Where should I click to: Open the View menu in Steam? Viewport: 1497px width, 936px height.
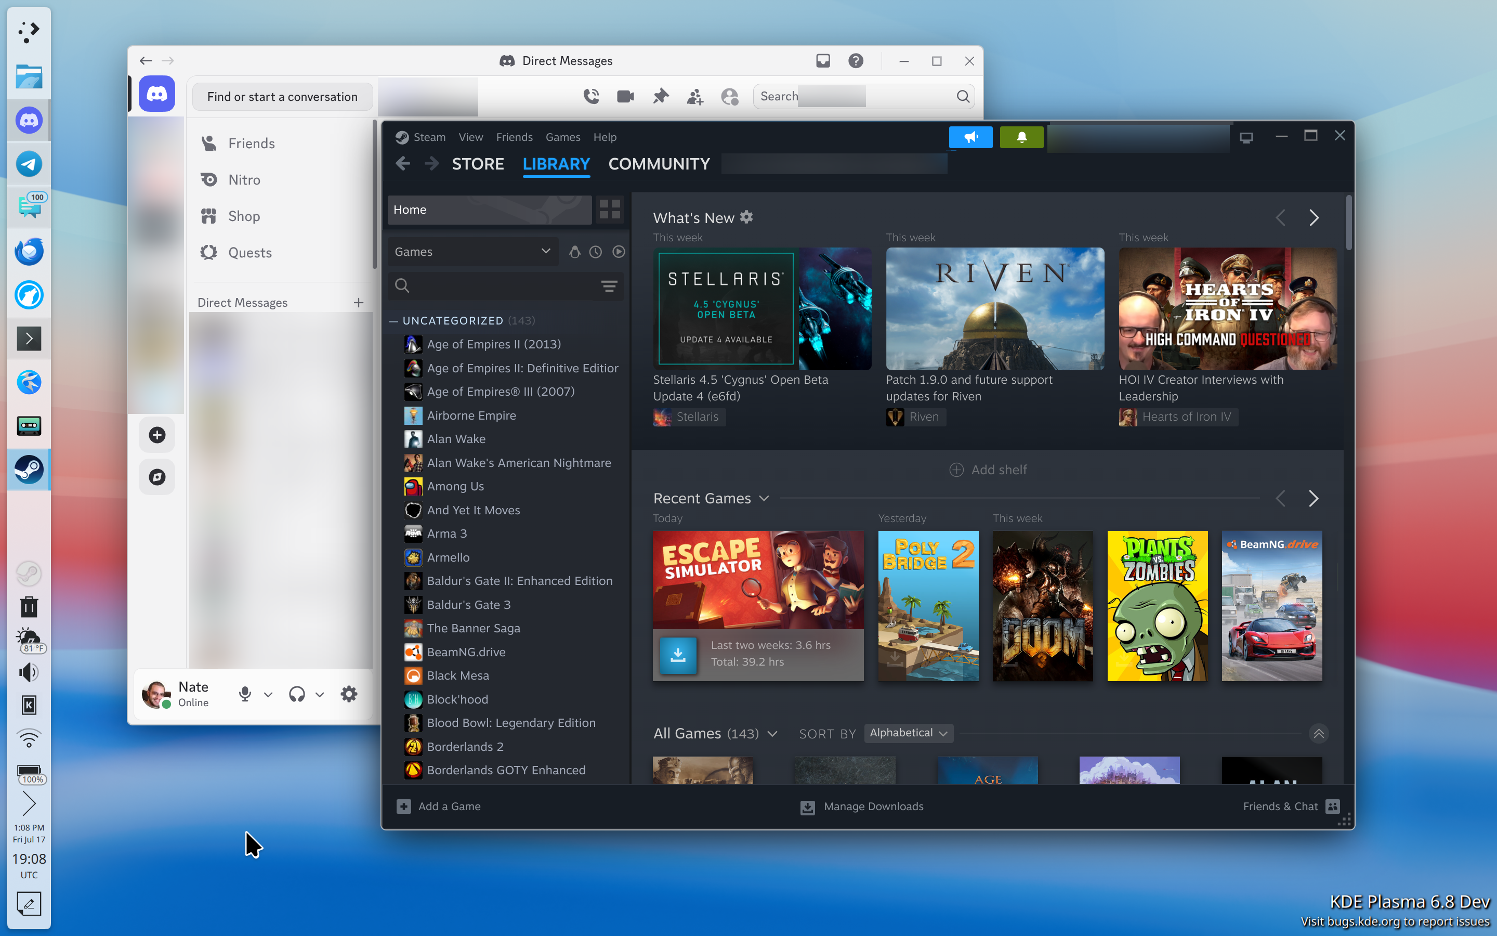(x=471, y=137)
